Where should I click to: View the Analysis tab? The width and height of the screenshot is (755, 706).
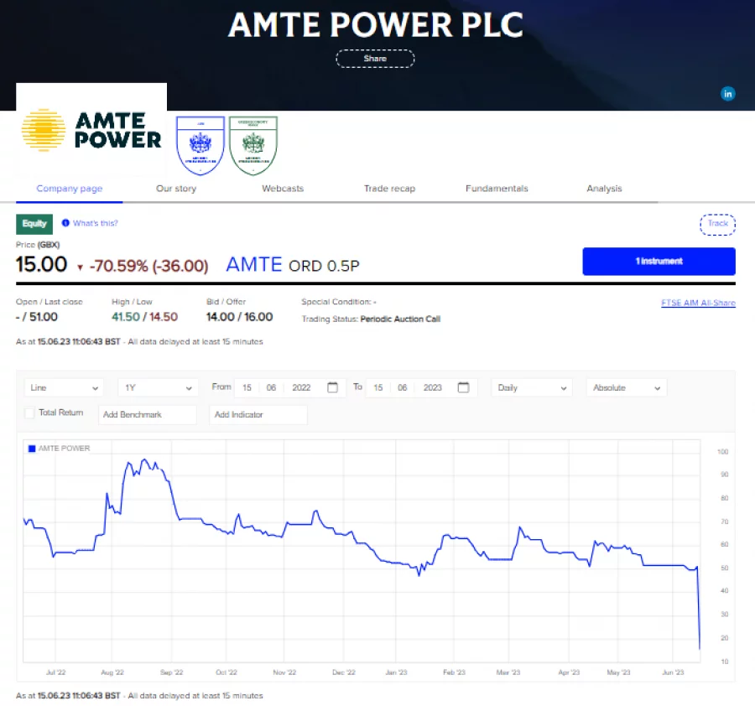[x=604, y=188]
